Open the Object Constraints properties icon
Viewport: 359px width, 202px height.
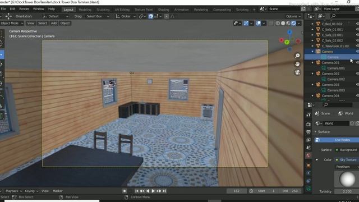pyautogui.click(x=309, y=181)
